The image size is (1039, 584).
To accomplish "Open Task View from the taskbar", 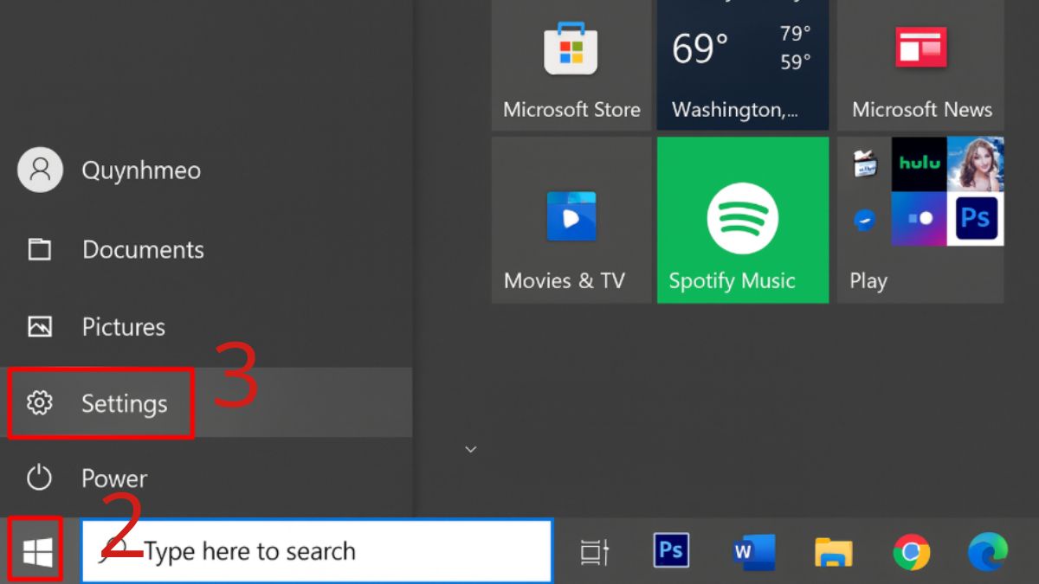I will point(595,551).
